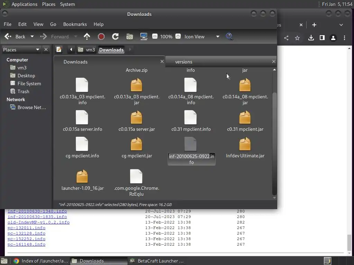Close the versions tab
This screenshot has height=265, width=354.
coord(274,61)
